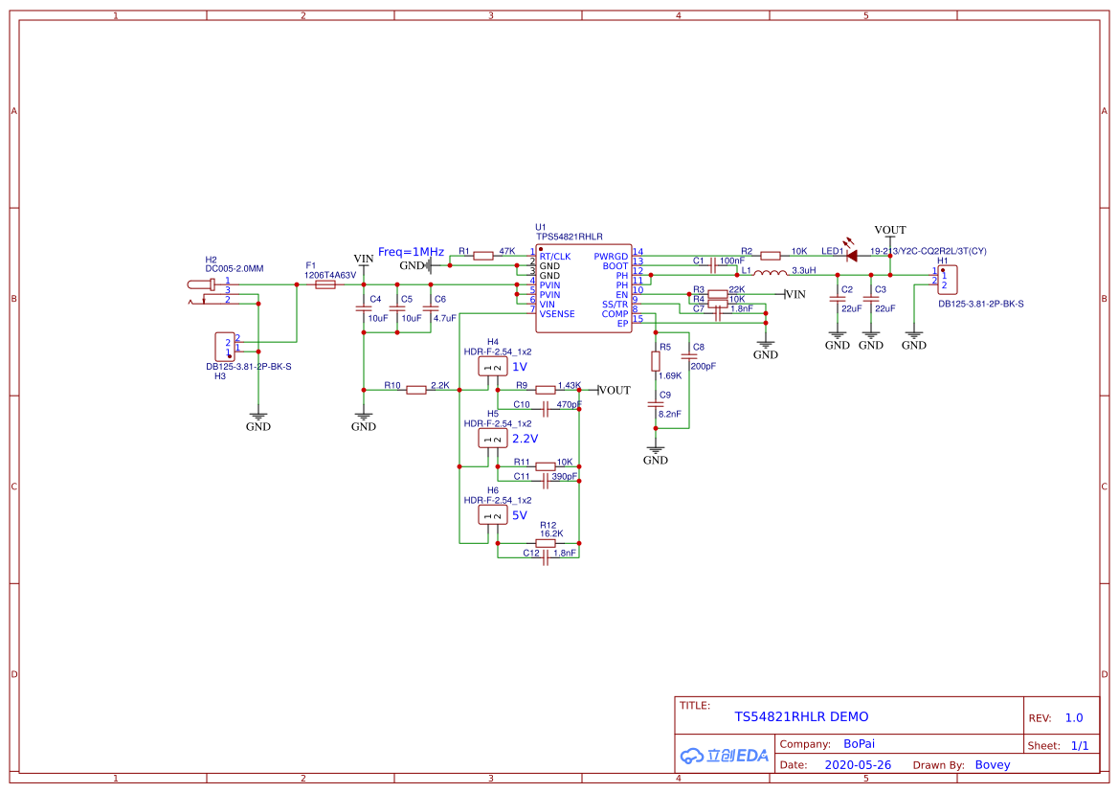Click the LCEDA logo in title block
Viewport: 1119px width, 793px height.
coord(725,755)
